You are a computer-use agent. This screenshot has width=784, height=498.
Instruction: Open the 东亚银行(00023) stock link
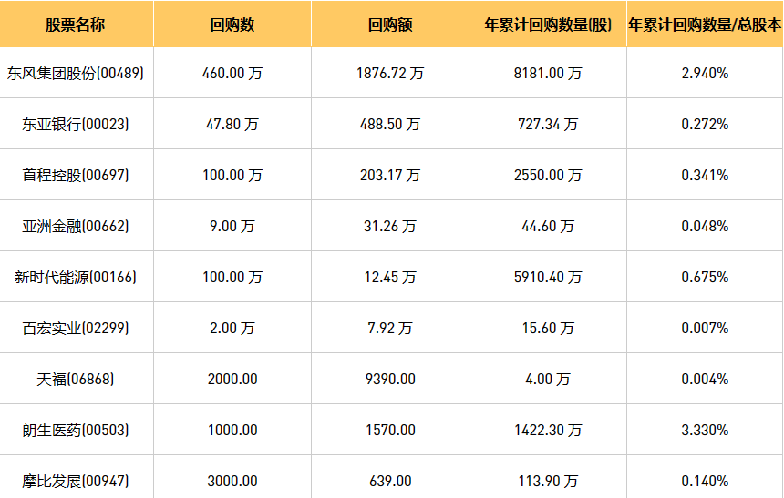[x=76, y=124]
